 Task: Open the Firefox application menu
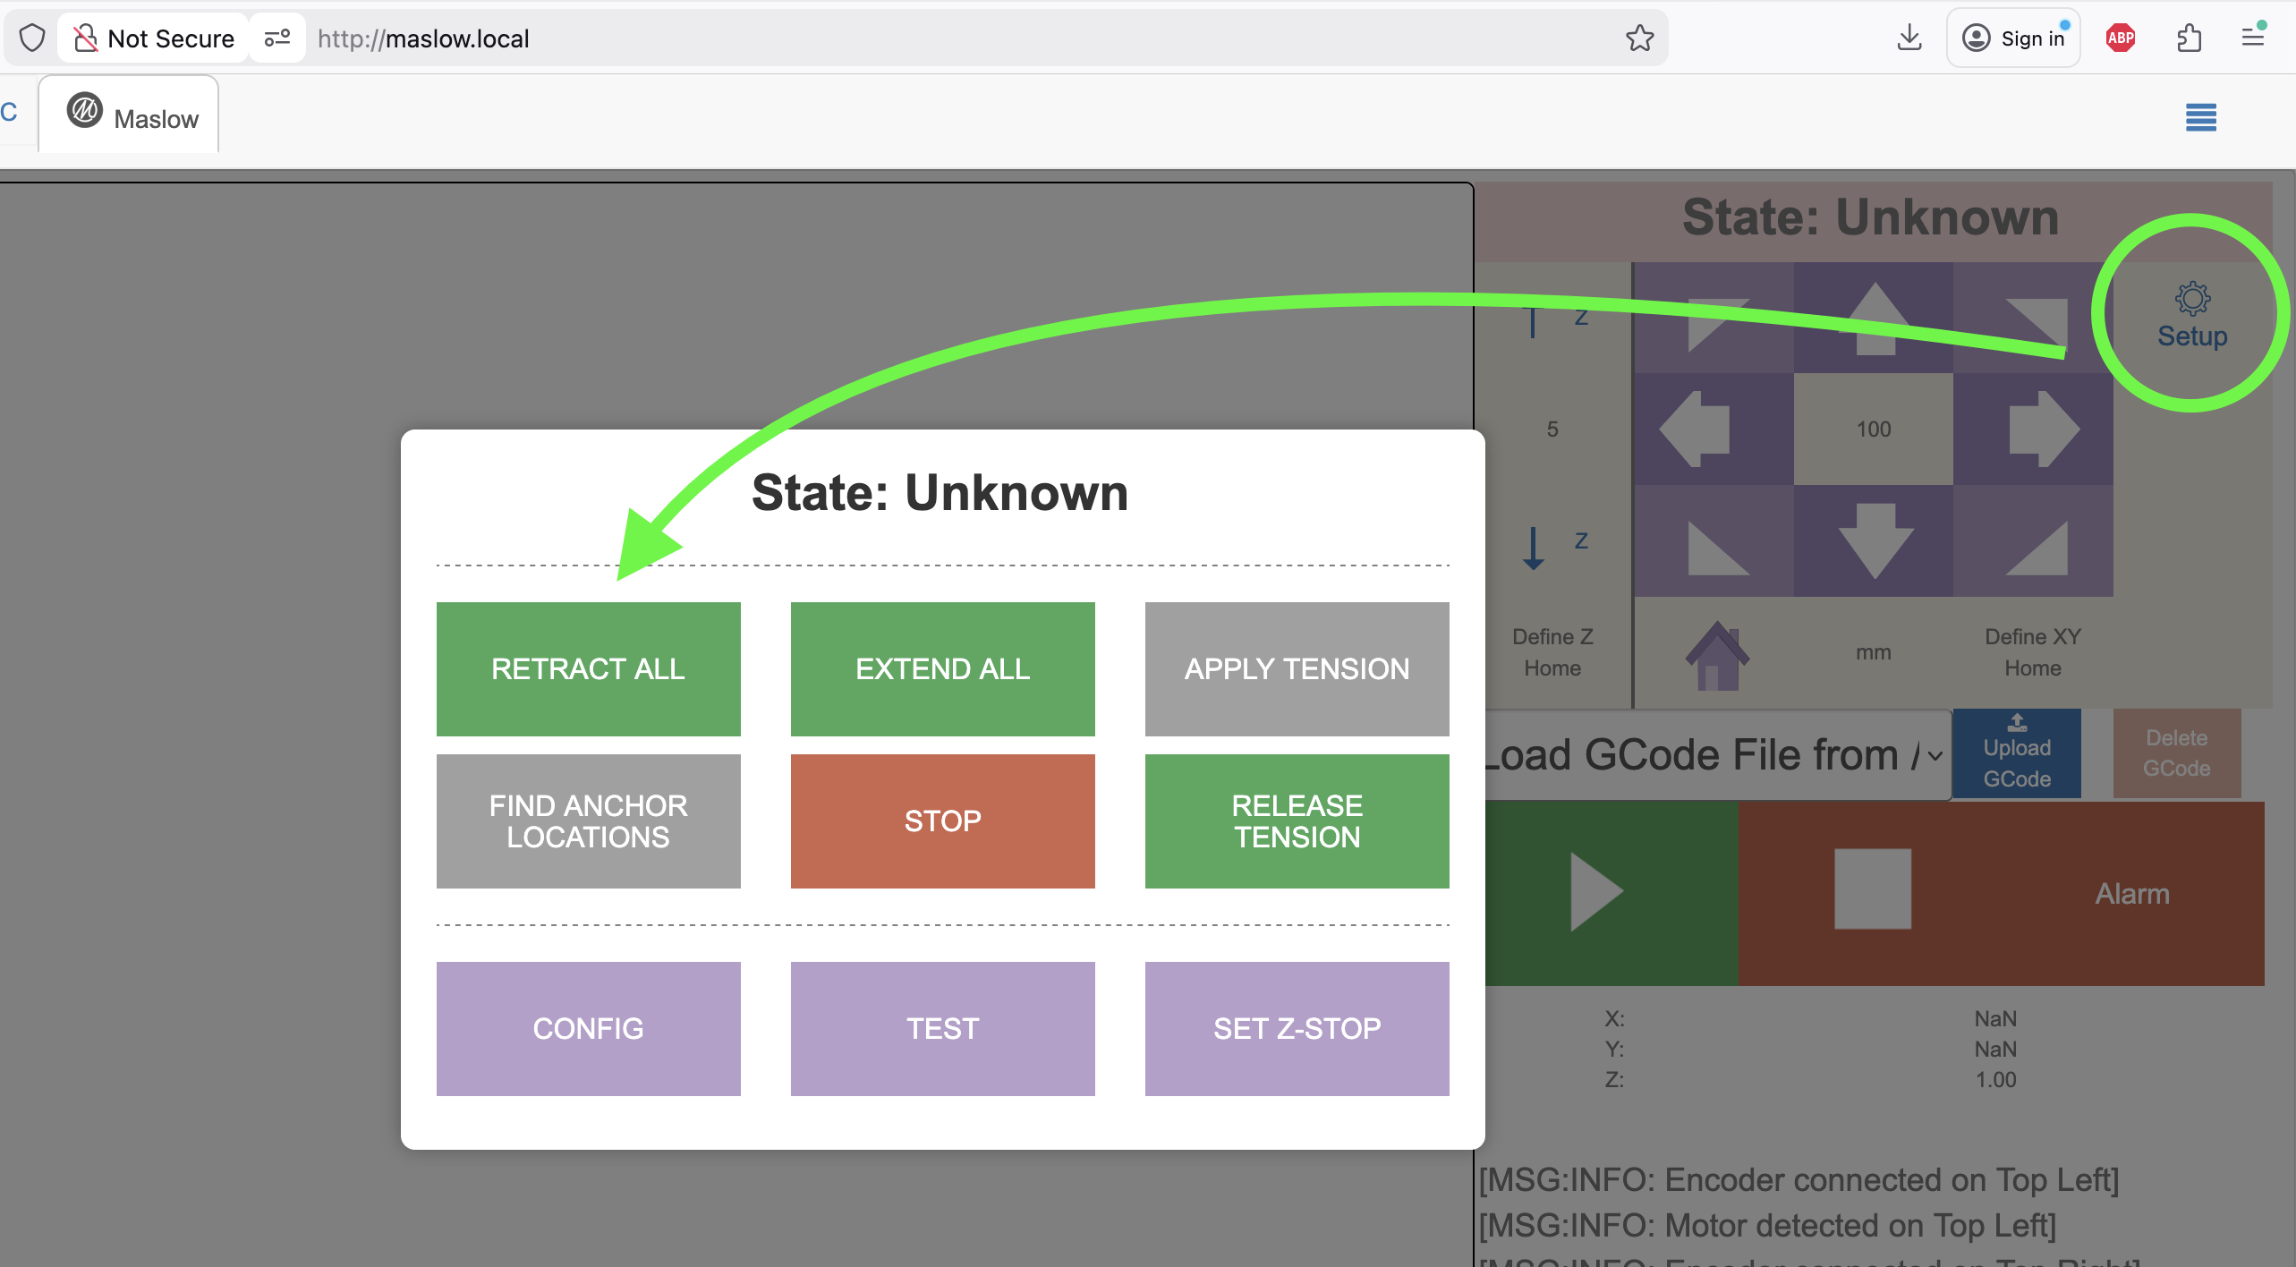2252,38
